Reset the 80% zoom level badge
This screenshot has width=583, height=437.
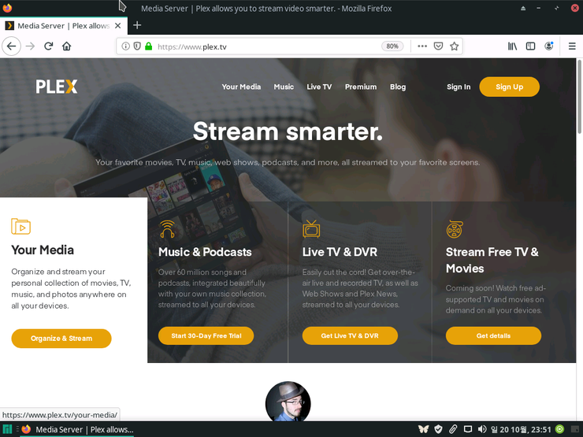(x=392, y=46)
